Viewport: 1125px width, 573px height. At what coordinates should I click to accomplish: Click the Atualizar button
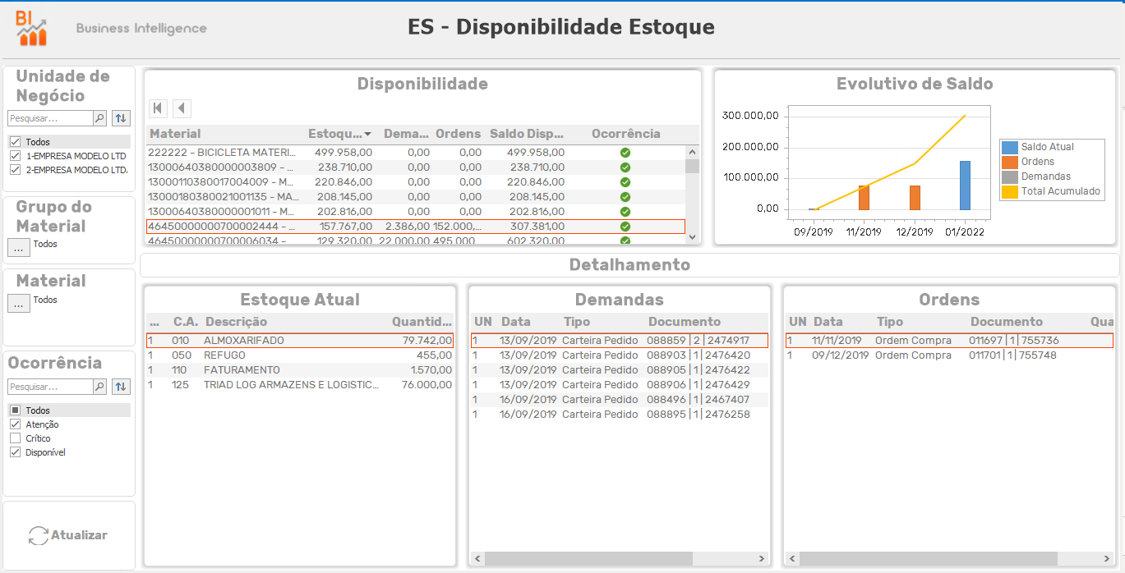click(69, 535)
